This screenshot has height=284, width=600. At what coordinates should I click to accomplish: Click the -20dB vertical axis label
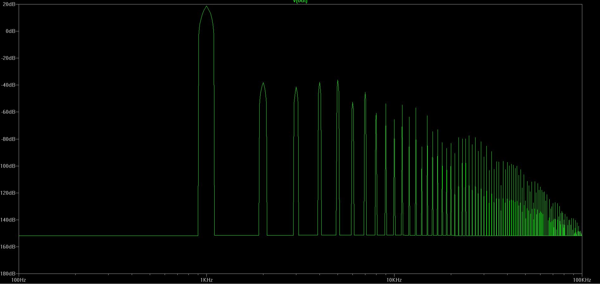pyautogui.click(x=8, y=58)
